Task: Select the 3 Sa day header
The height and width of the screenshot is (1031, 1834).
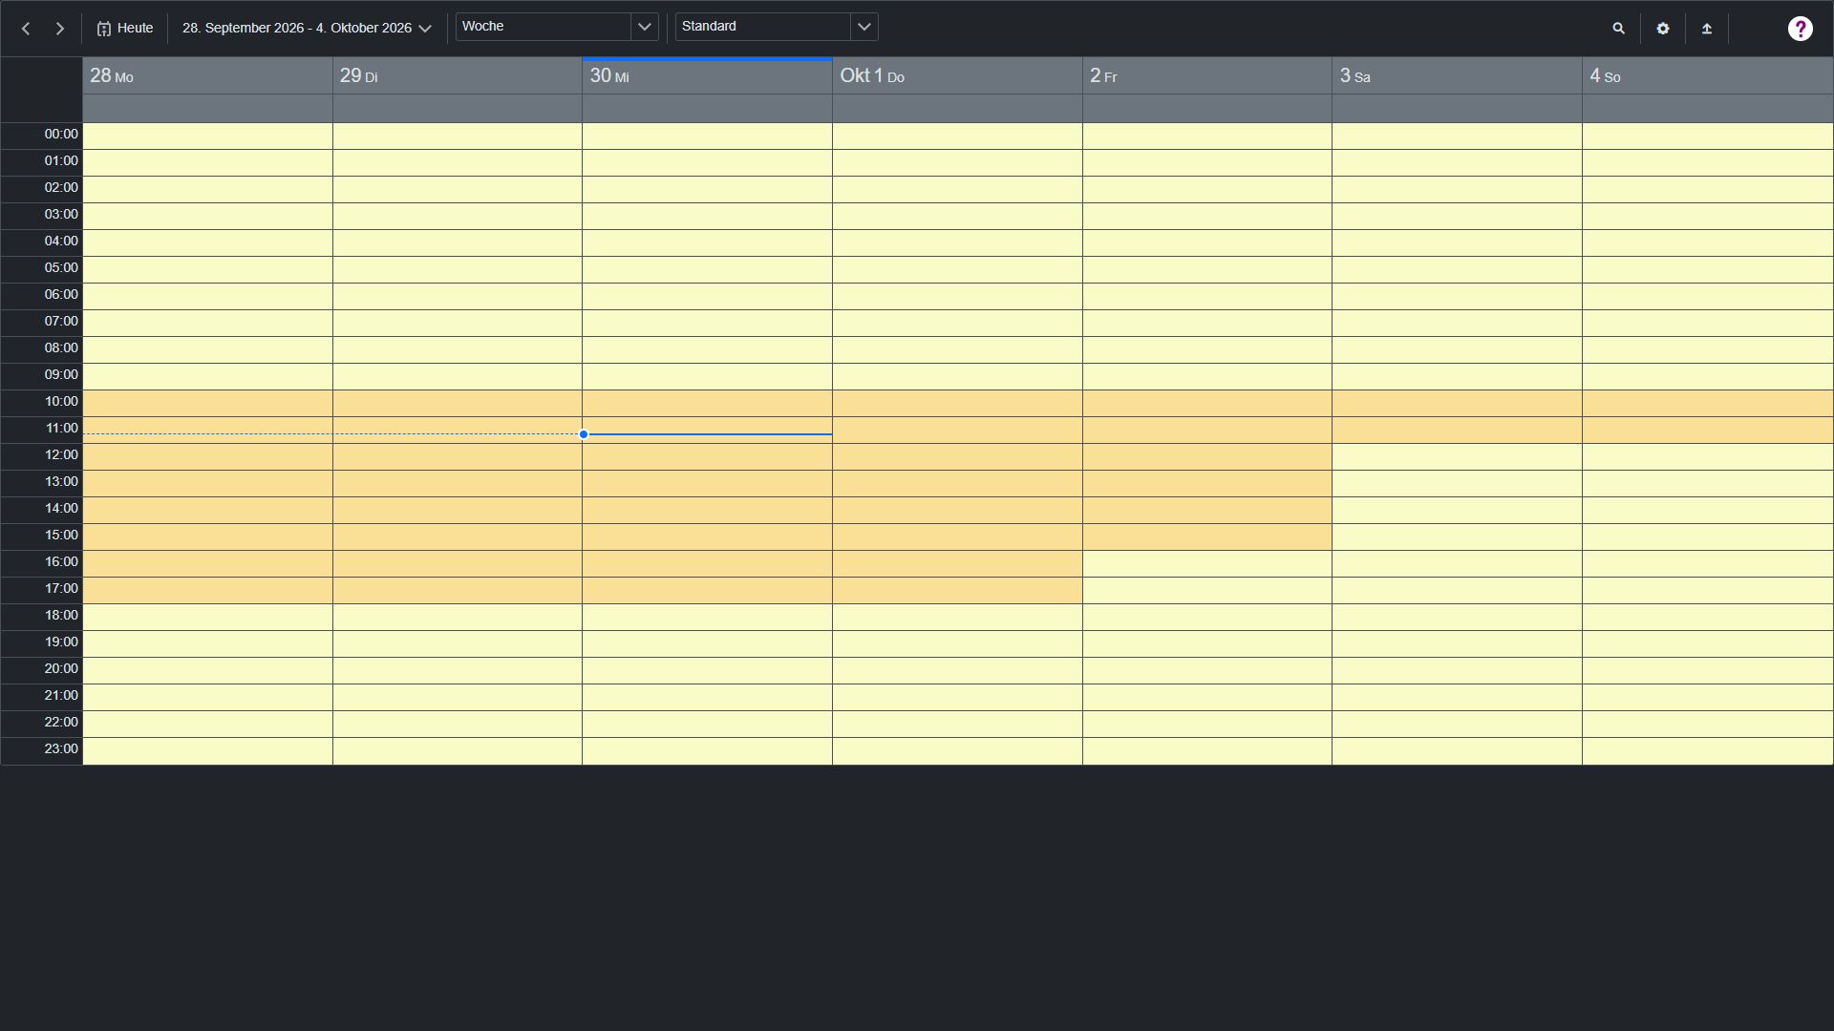Action: [x=1458, y=75]
